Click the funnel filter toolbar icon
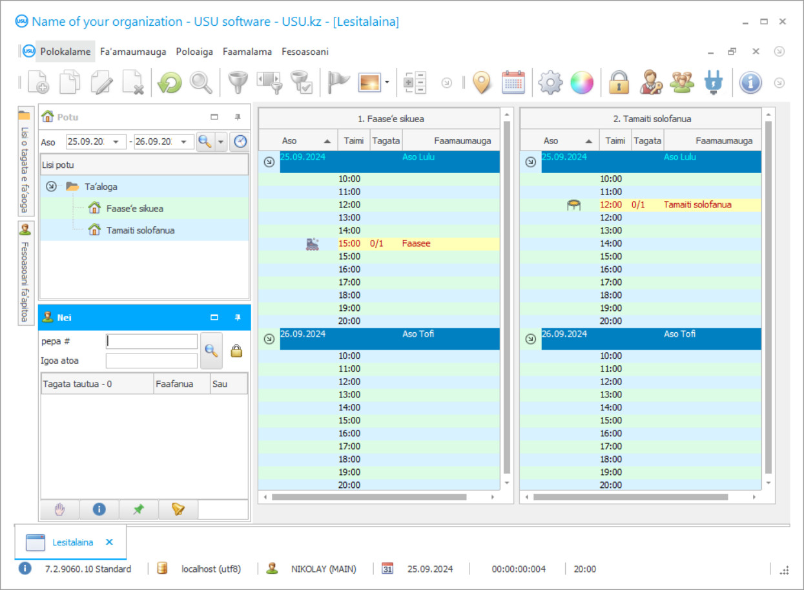 point(238,83)
